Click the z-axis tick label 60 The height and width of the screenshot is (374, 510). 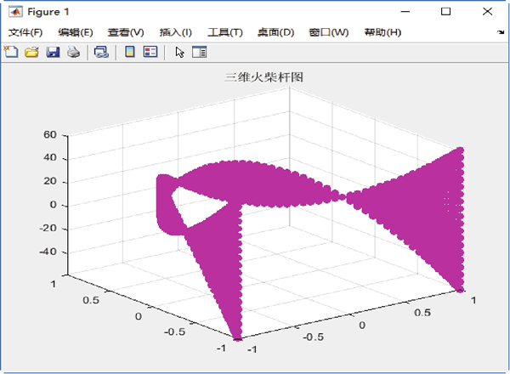[x=50, y=134]
